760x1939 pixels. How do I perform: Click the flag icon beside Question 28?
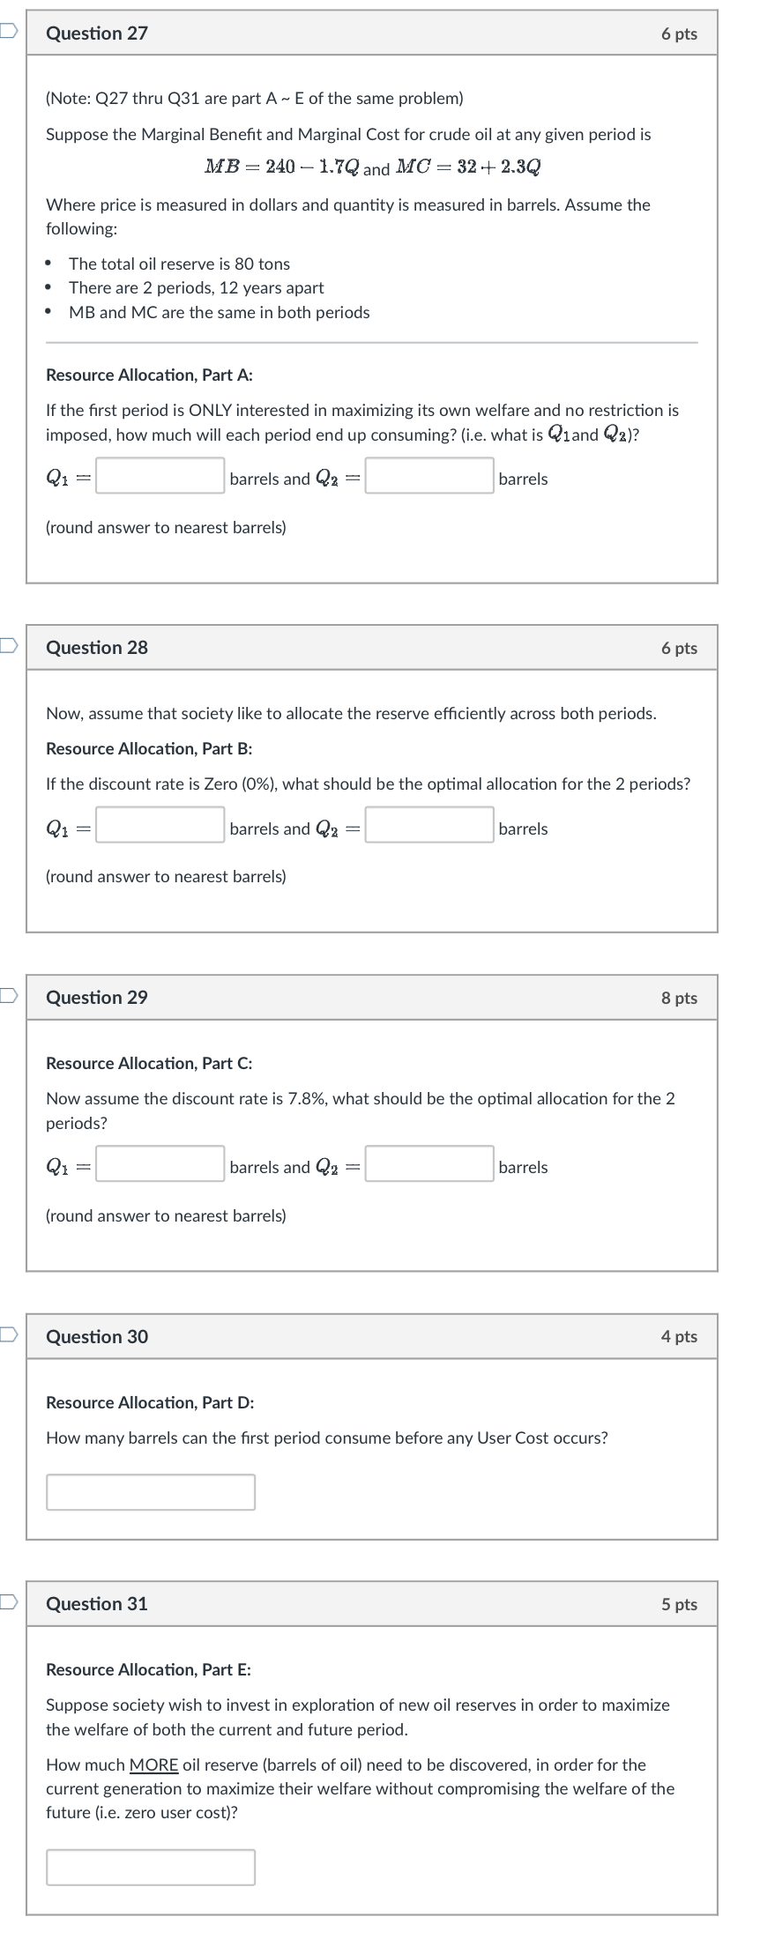[6, 644]
